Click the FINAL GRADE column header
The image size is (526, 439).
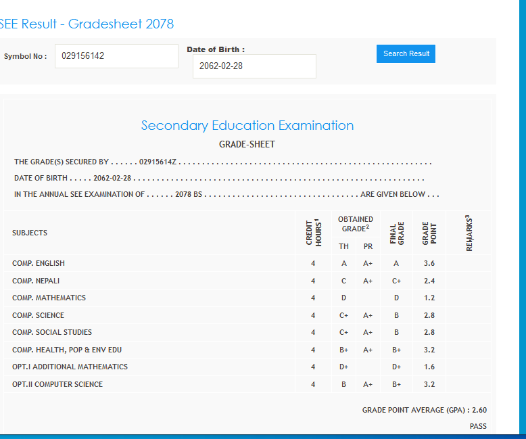click(396, 233)
